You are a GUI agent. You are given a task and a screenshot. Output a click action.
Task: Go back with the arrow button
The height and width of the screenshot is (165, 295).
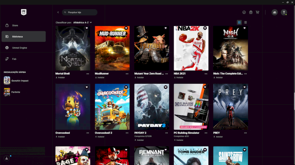pos(58,12)
